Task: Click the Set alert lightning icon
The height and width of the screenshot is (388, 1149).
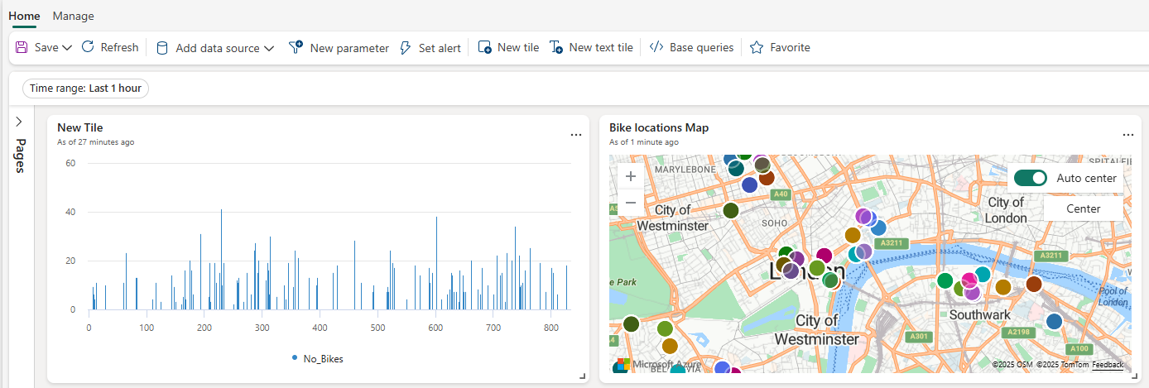Action: click(406, 48)
